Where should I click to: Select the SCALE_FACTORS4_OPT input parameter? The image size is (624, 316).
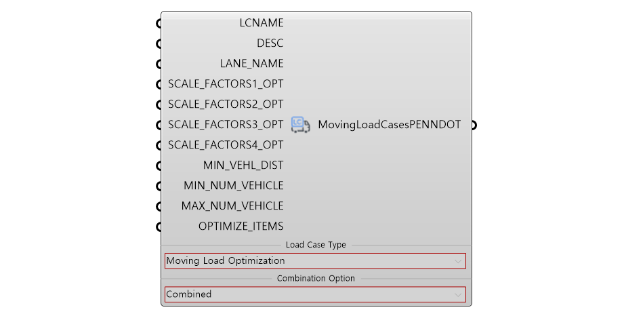(x=226, y=145)
